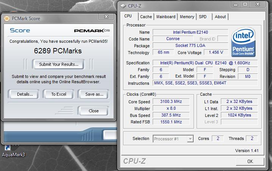Click the 6289 PCMarks score text
272x171 pixels.
(x=58, y=51)
